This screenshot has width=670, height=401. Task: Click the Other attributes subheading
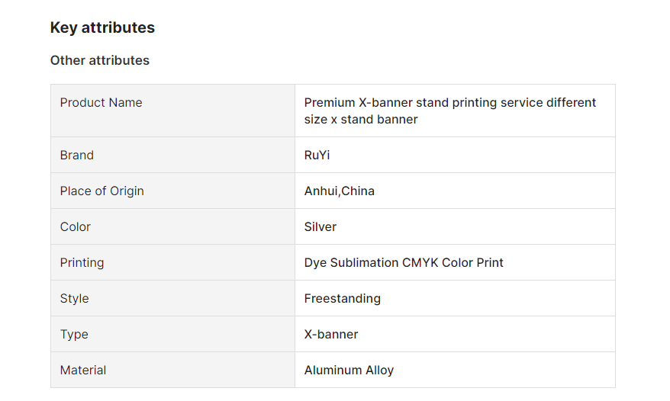tap(100, 60)
